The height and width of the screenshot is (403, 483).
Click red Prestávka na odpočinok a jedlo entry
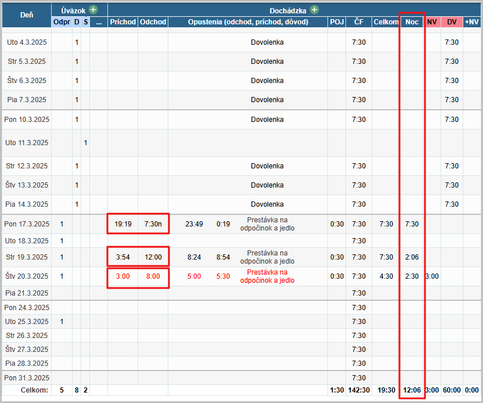(268, 276)
